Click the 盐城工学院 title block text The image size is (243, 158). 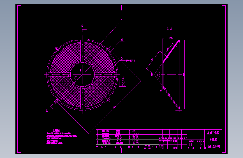click(213, 133)
